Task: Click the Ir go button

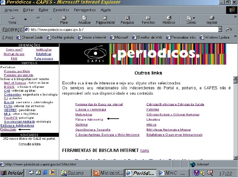Action: coord(229,29)
